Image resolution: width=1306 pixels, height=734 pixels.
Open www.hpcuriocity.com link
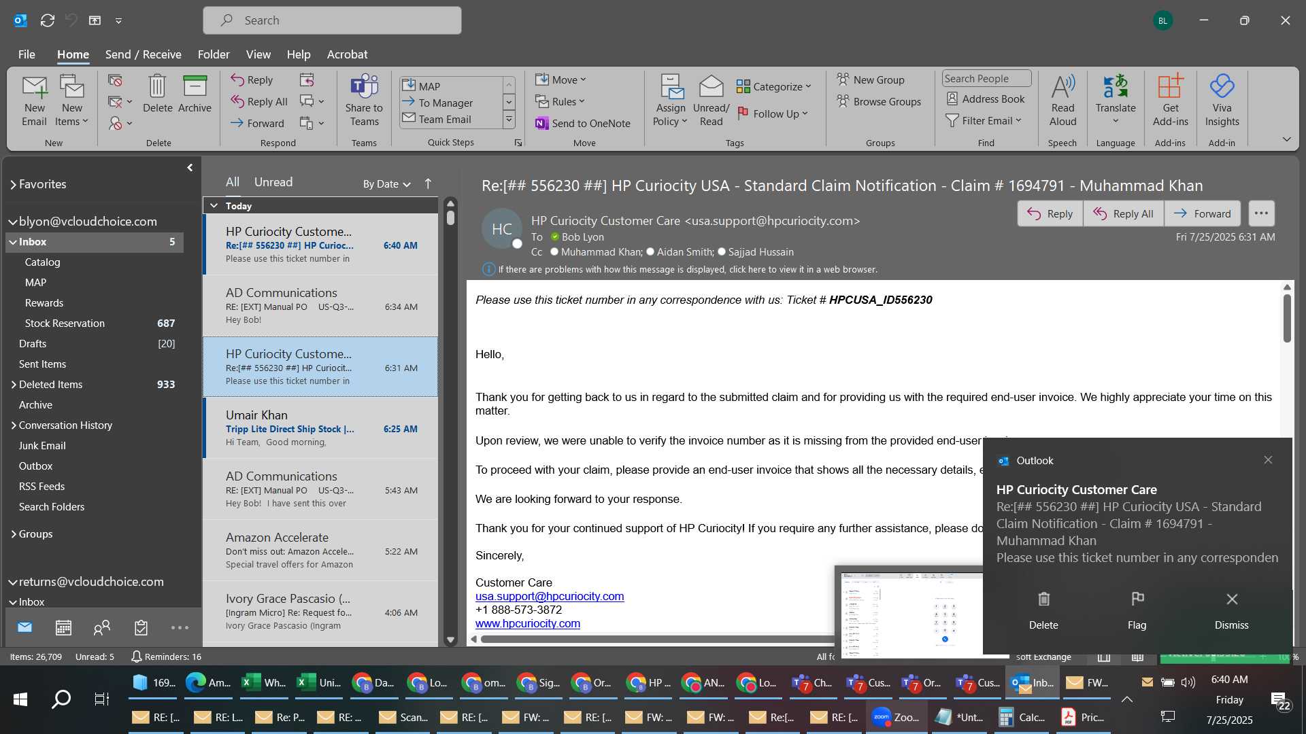527,623
